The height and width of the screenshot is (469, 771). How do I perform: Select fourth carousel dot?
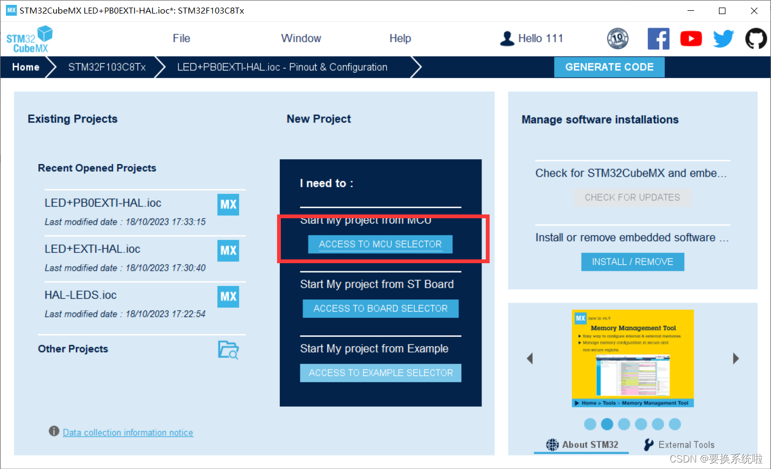pyautogui.click(x=641, y=424)
